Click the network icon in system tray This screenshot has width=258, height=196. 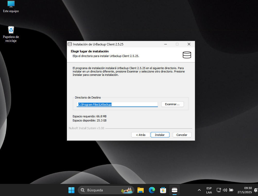[219, 190]
